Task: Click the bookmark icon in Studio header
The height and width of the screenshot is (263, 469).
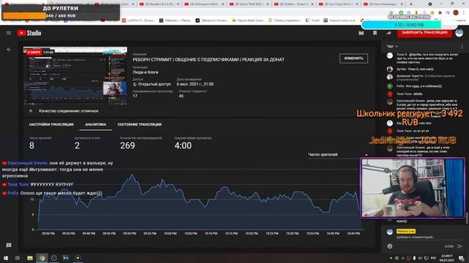Action: (374, 33)
